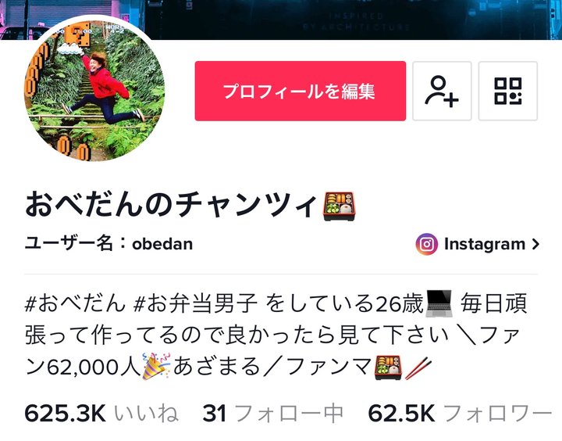
Task: Expand the Instagram chevron arrow
Action: pos(535,244)
